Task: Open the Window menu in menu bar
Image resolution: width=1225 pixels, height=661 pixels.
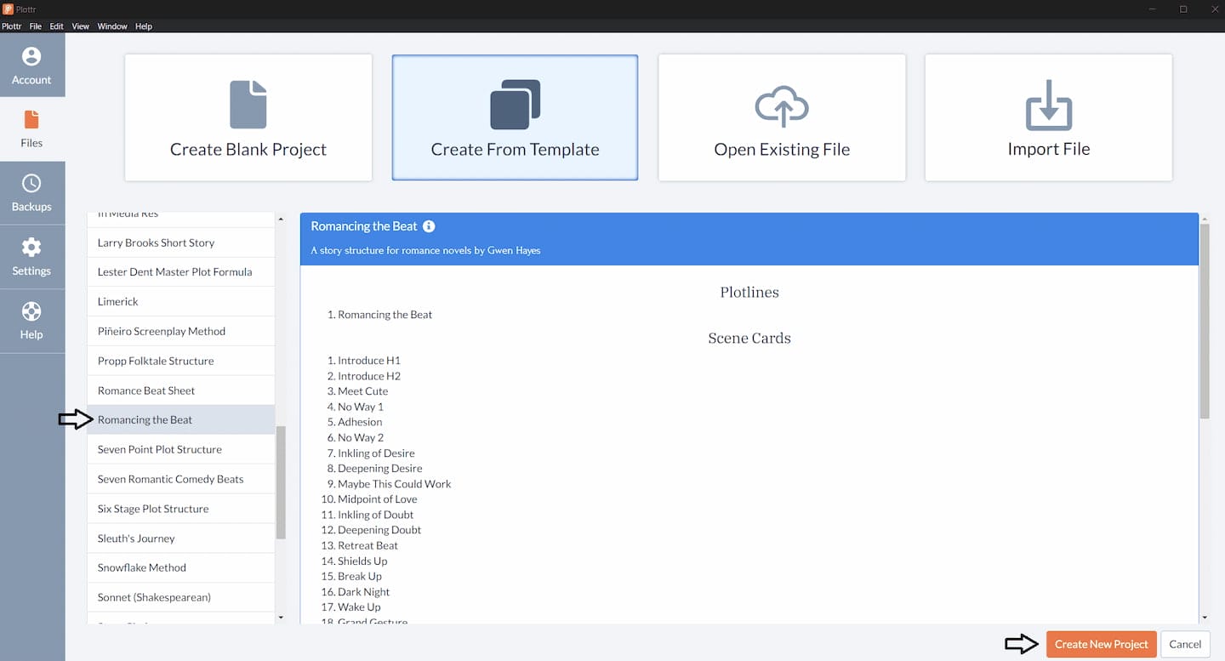Action: click(112, 26)
